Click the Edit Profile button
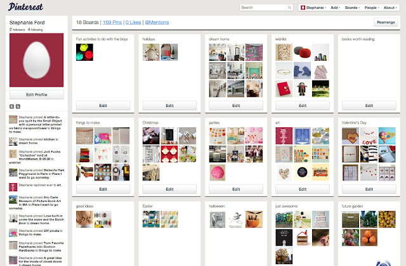The image size is (406, 266). [37, 94]
